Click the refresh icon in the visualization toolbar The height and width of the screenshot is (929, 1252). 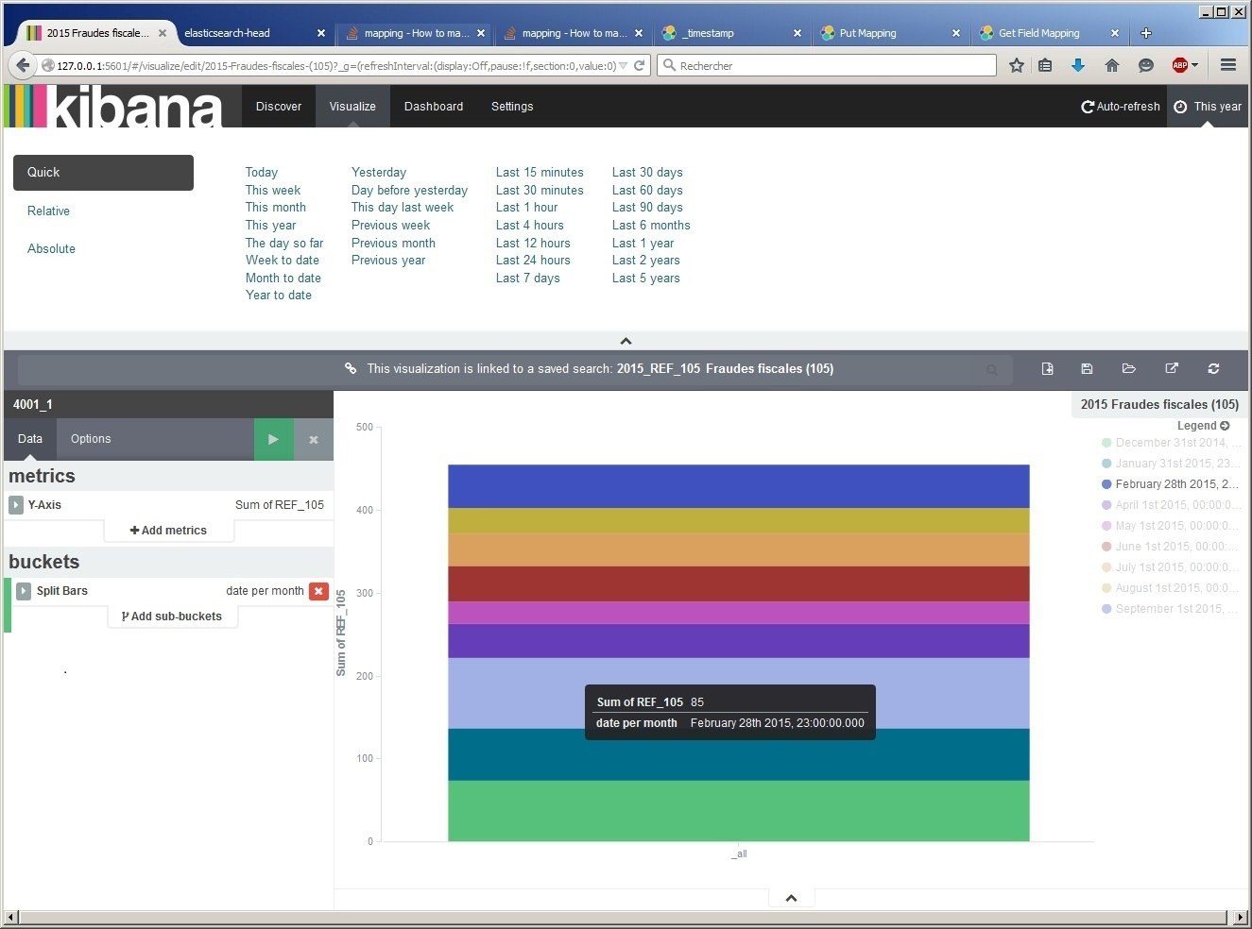coord(1213,369)
